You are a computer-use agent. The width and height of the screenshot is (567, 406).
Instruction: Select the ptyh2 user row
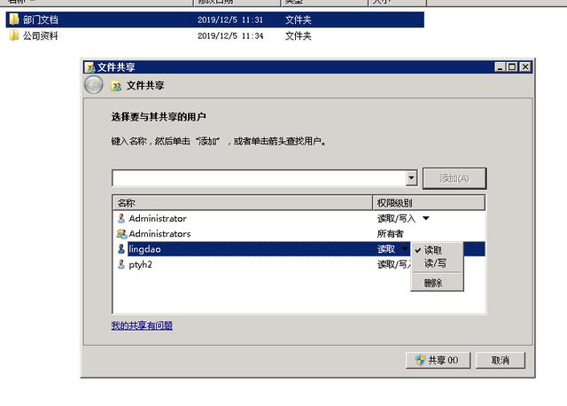pos(299,264)
